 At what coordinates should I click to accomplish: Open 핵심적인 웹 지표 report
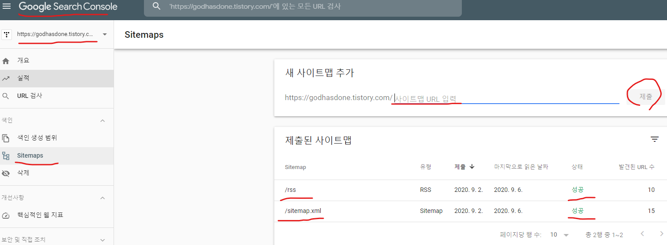point(57,215)
